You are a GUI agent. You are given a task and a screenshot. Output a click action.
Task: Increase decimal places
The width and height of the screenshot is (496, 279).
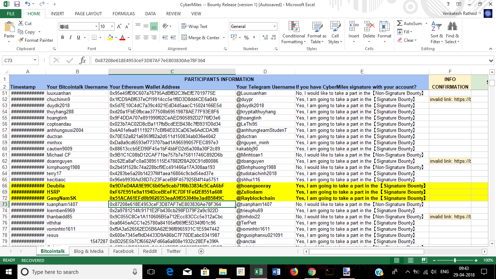tap(265, 37)
